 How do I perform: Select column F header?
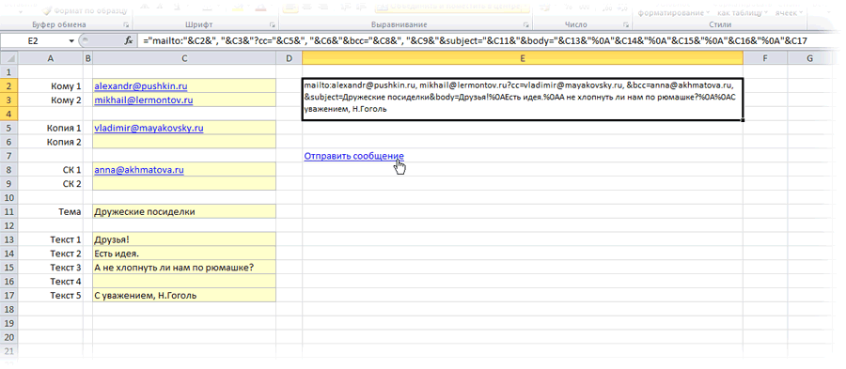pyautogui.click(x=765, y=58)
